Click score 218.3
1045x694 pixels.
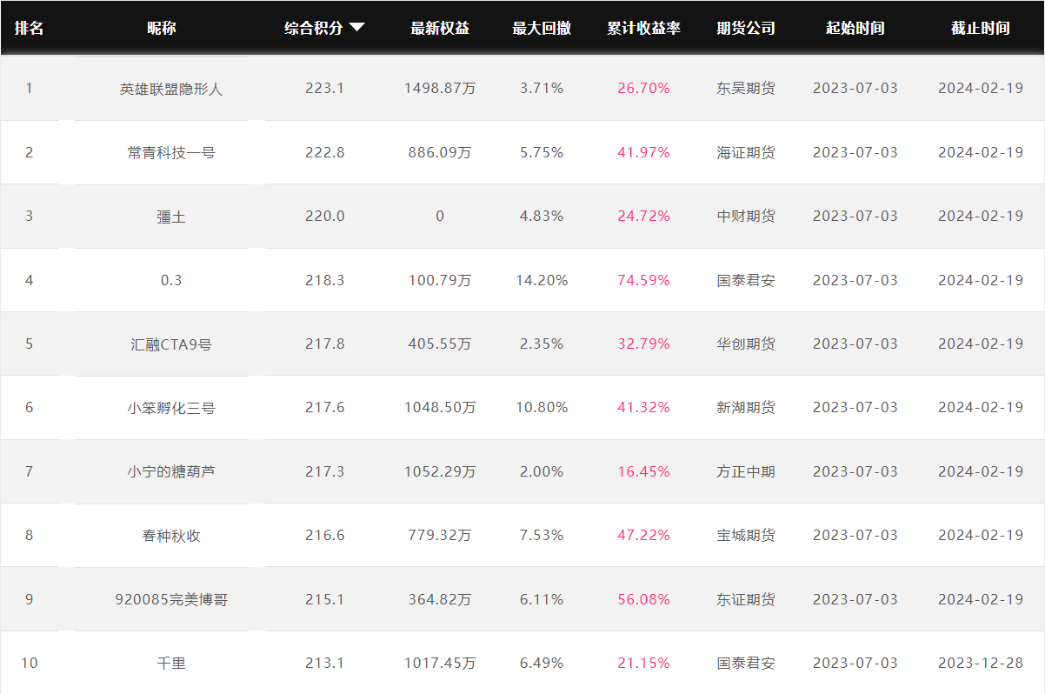click(325, 280)
